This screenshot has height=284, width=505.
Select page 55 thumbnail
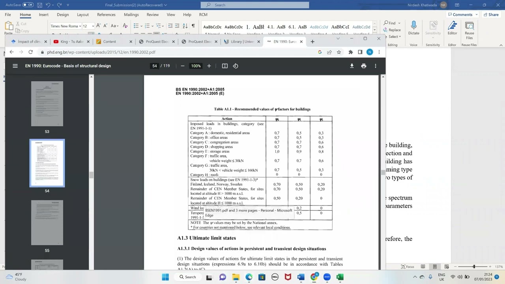coord(47,222)
